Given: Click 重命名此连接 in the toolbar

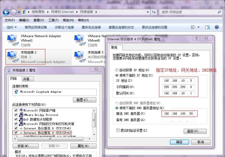Looking at the screenshot, I should [x=91, y=27].
